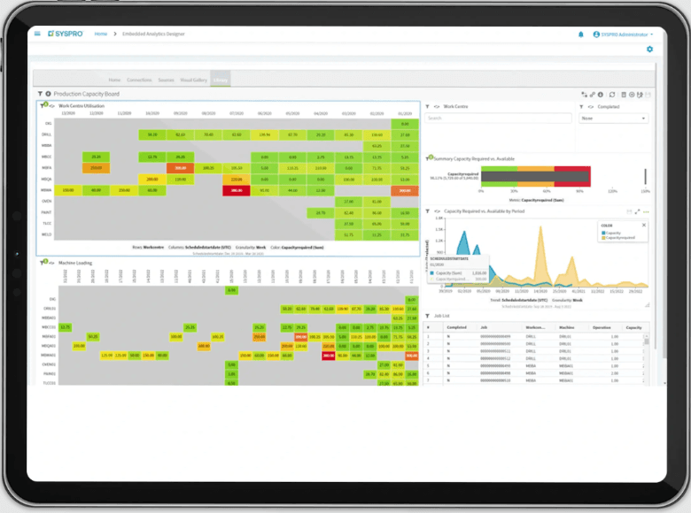Image resolution: width=691 pixels, height=513 pixels.
Task: Select the Library tab
Action: point(221,80)
